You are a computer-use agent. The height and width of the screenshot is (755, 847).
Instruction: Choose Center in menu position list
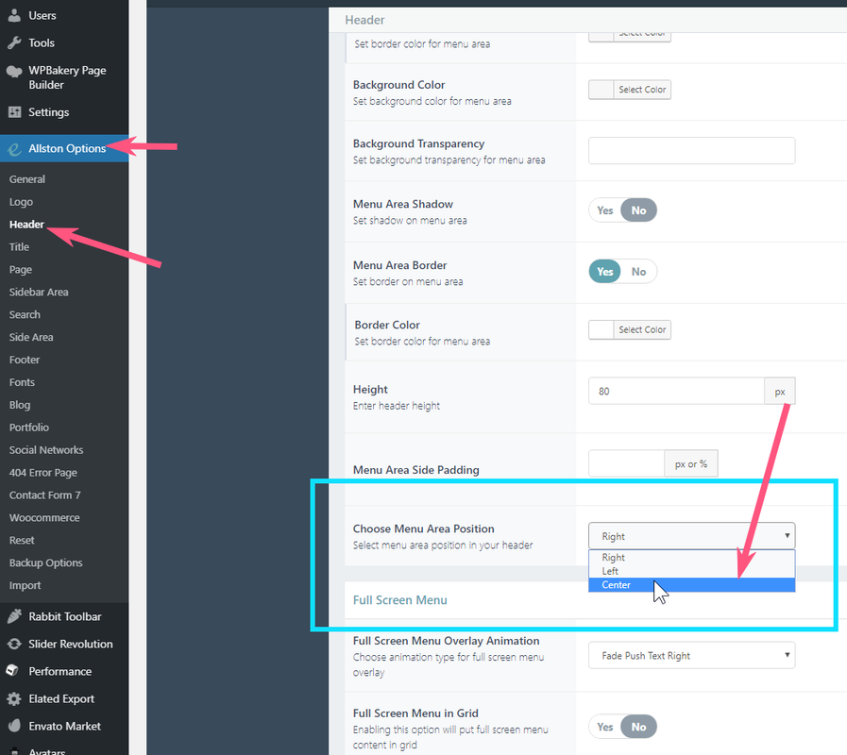point(691,585)
